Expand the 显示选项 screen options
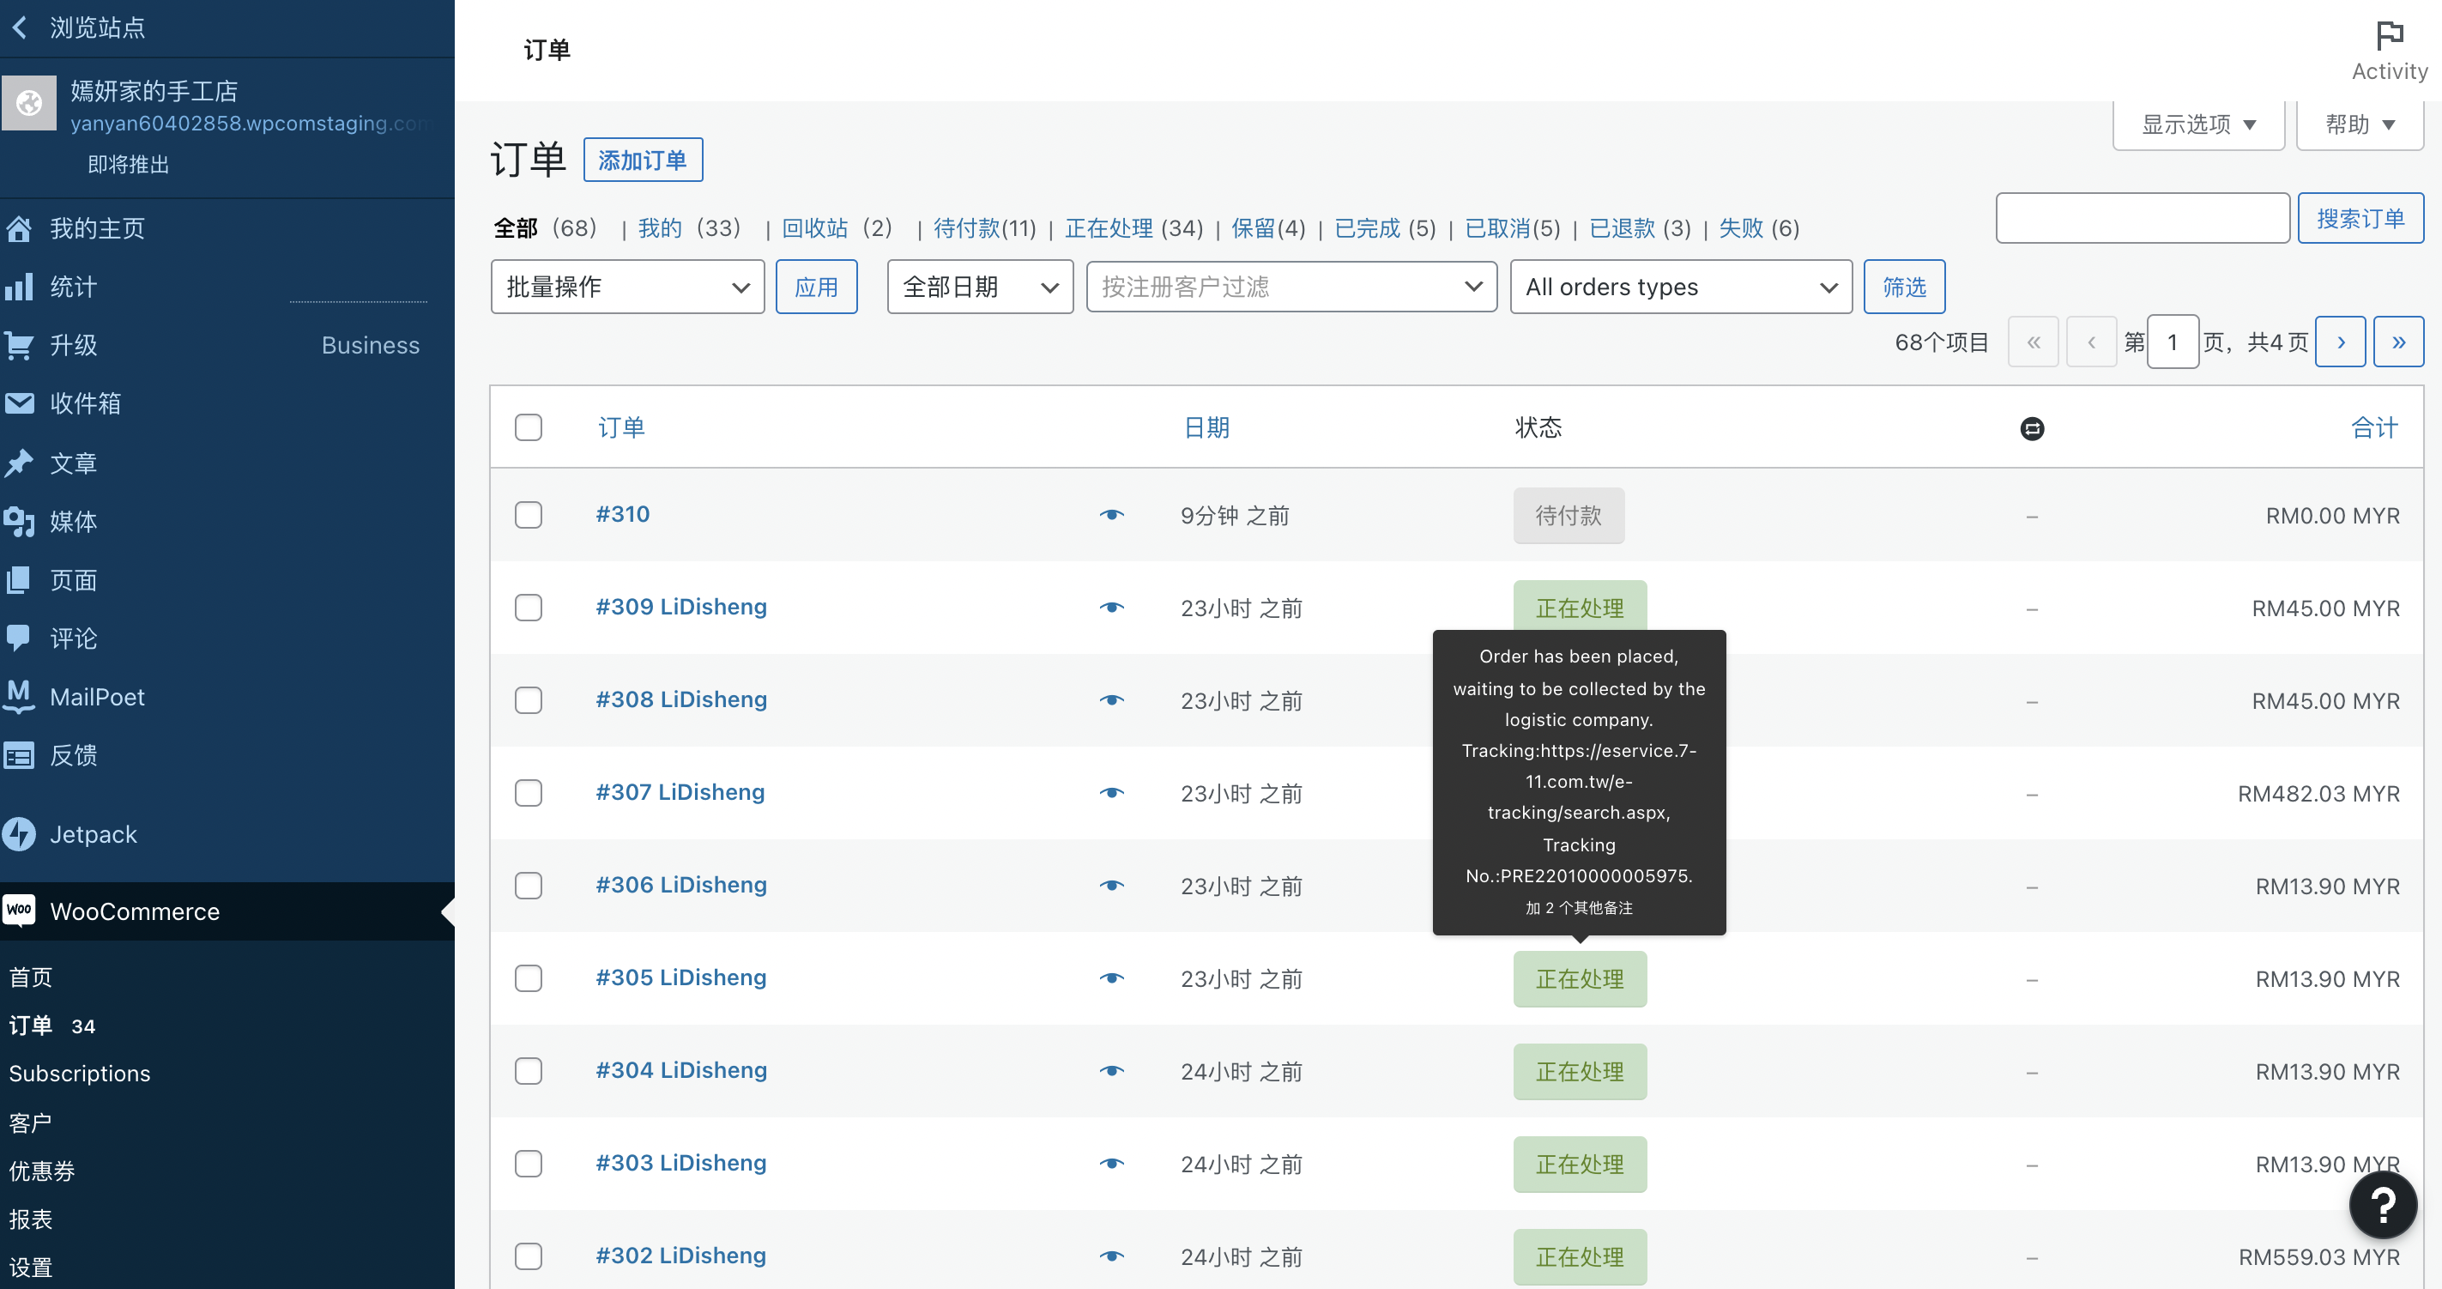 [x=2198, y=124]
